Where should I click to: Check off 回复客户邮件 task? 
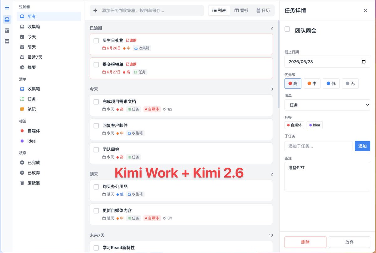coord(96,126)
